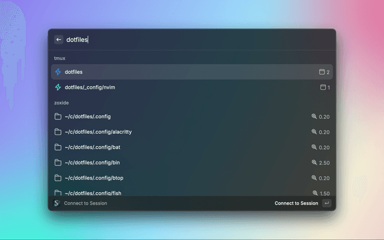Select the dotfiles tmux session row
Screen dimensions: 384x240
click(180, 72)
